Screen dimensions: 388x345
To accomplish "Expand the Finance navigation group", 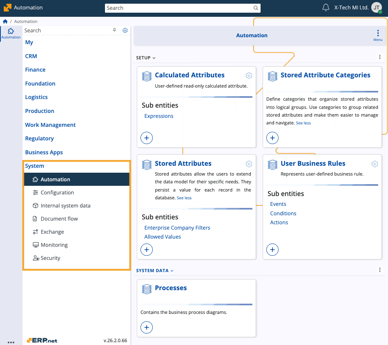I will [x=36, y=70].
